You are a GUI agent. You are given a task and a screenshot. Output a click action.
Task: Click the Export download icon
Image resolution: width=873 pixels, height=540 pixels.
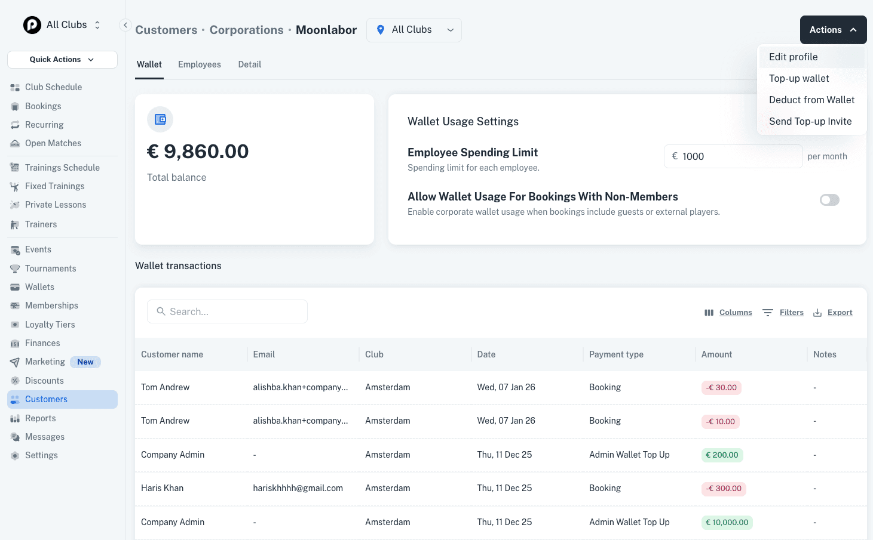[x=817, y=313]
